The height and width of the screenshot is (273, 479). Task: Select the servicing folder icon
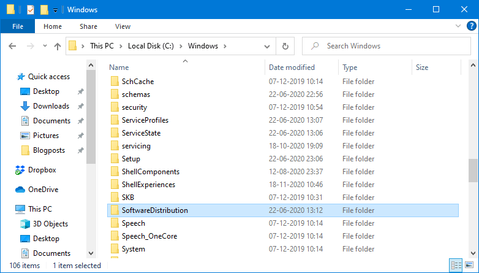pyautogui.click(x=115, y=145)
